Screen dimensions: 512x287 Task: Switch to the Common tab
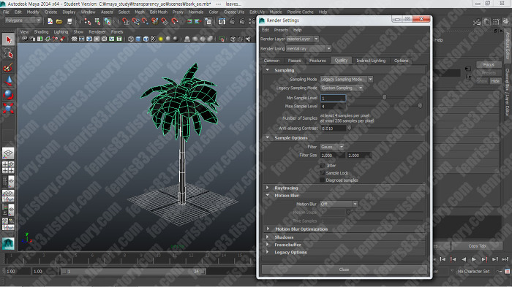click(x=271, y=61)
